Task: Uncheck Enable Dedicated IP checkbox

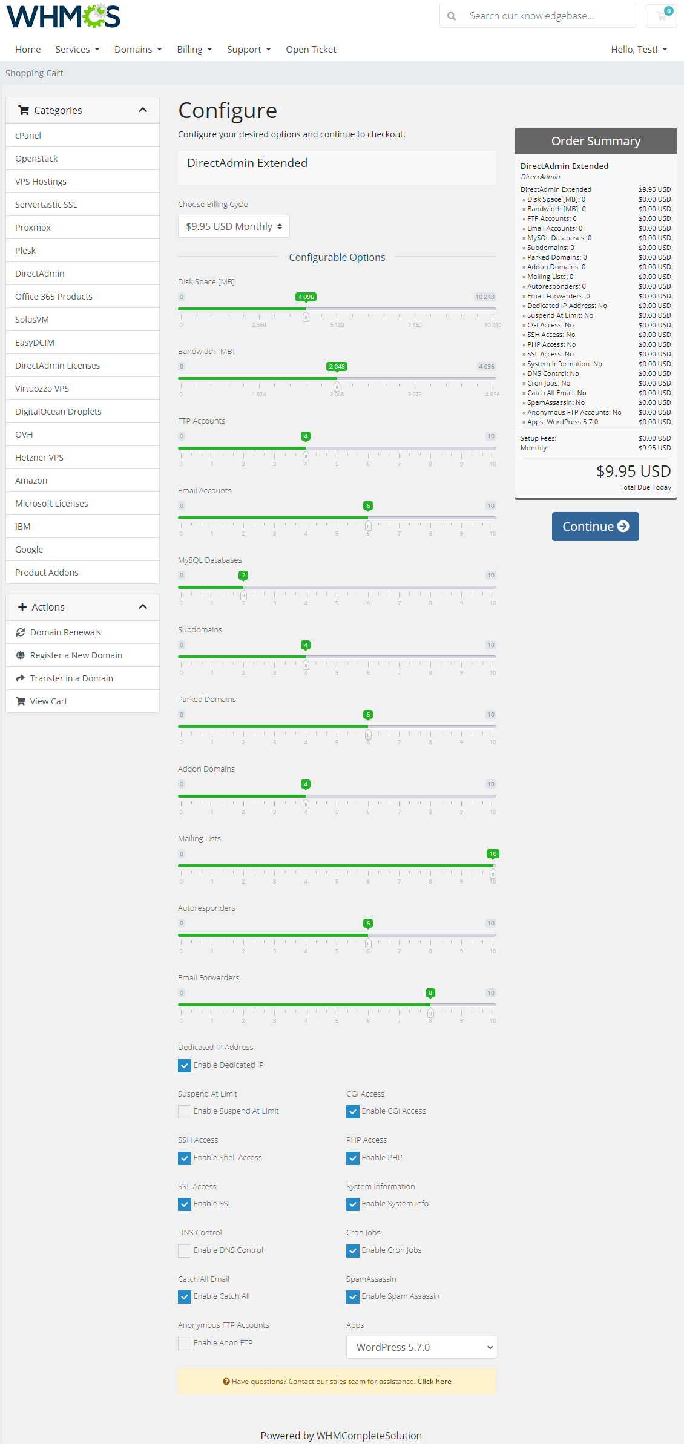Action: [185, 1065]
